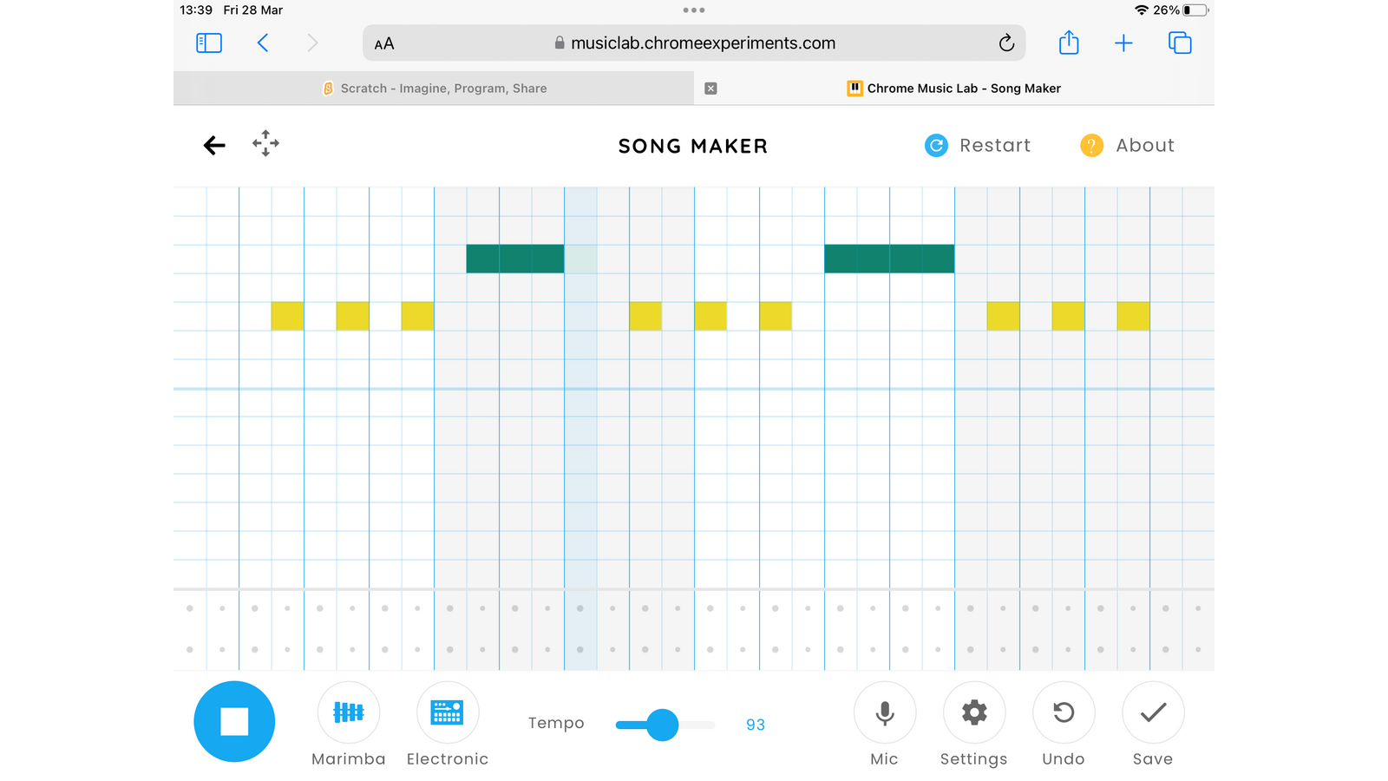
Task: Go back using the black arrow
Action: point(214,146)
